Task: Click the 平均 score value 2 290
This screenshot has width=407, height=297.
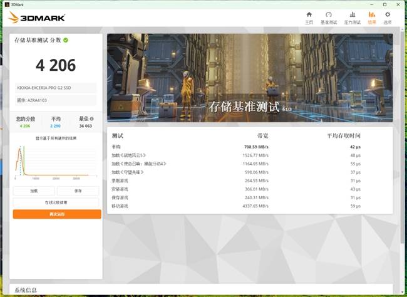Action: 55,126
